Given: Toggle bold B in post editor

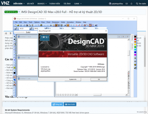Looking at the screenshot, I should coord(10,33).
